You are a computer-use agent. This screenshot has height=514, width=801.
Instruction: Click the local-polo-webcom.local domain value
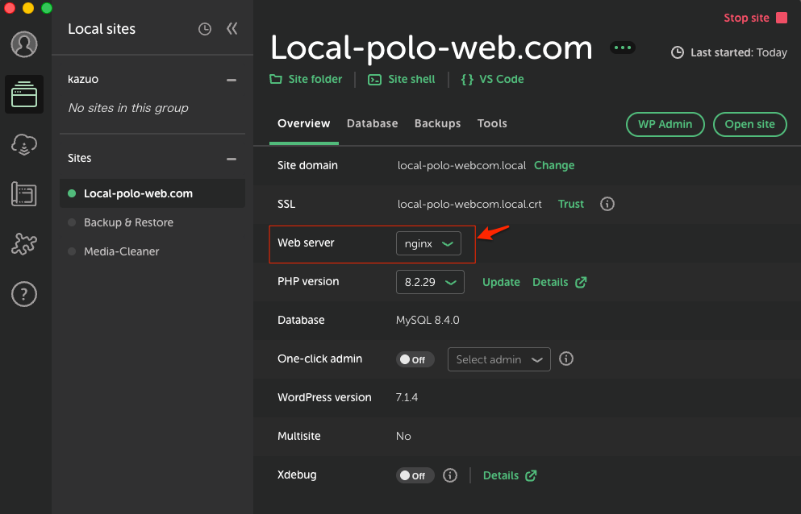(461, 165)
